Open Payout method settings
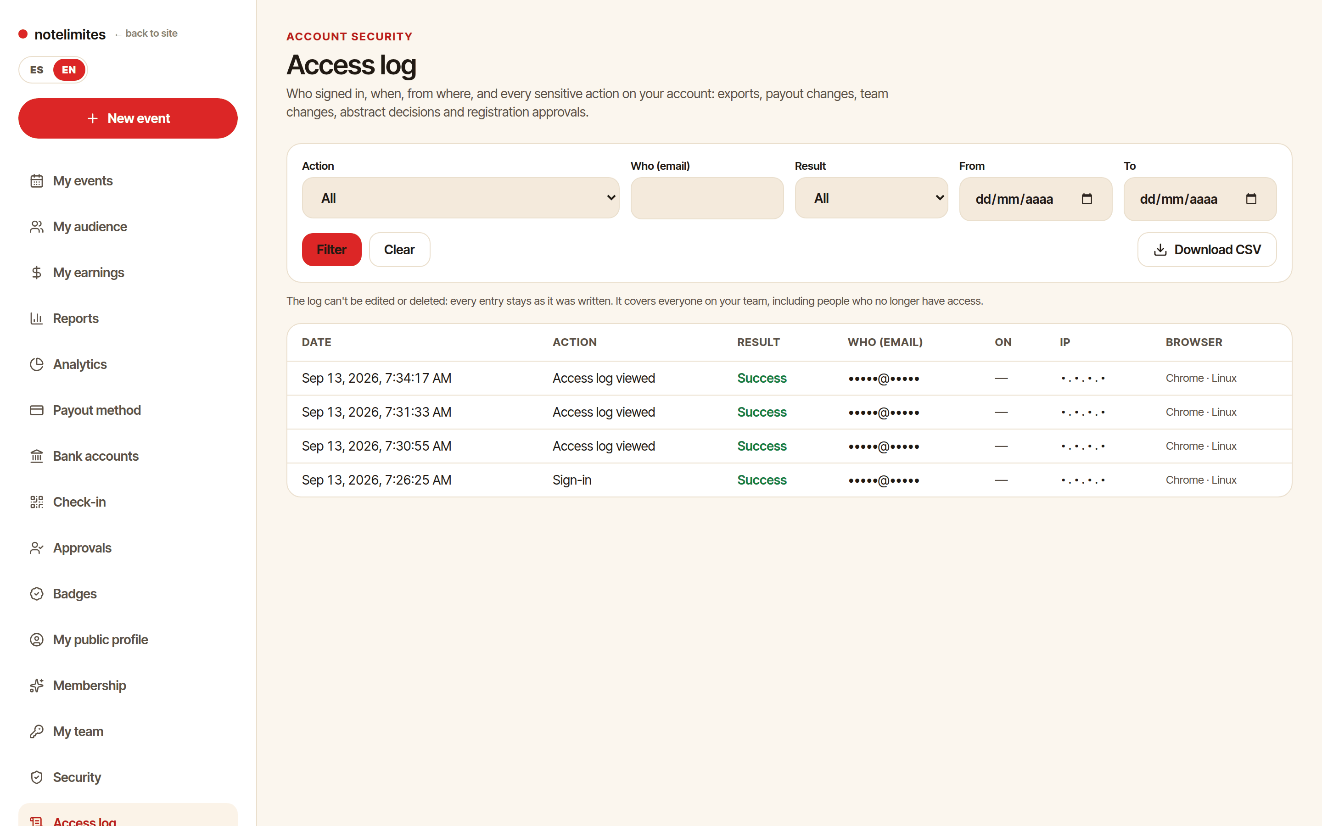This screenshot has width=1322, height=826. pos(128,410)
